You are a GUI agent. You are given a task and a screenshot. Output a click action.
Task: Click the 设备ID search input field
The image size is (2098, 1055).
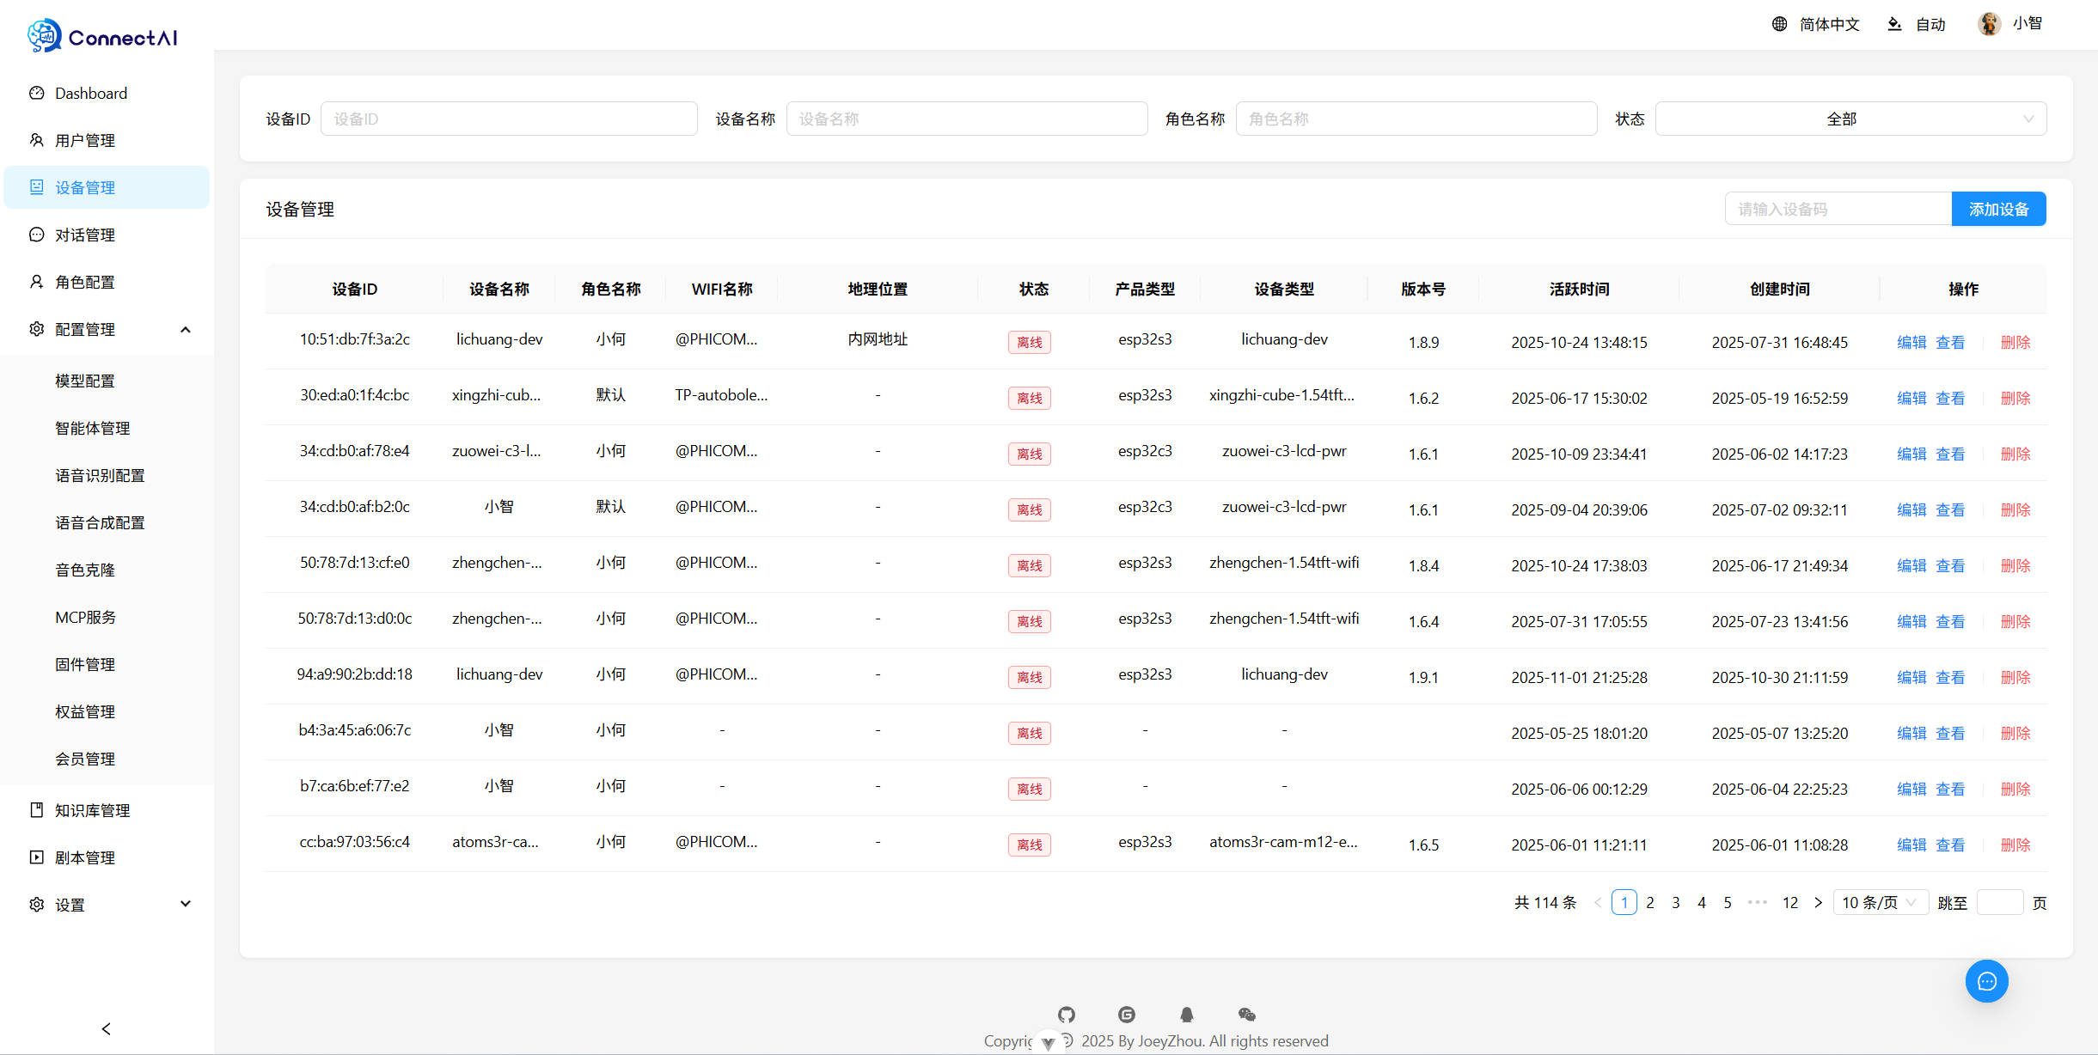click(509, 119)
